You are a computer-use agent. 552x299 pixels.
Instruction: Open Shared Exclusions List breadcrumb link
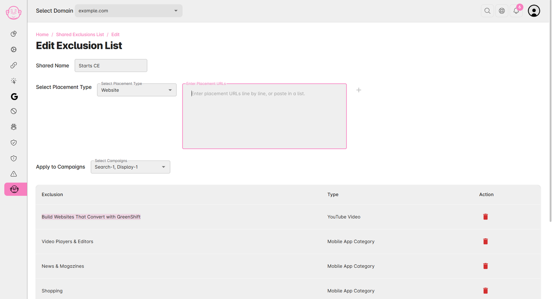point(80,35)
